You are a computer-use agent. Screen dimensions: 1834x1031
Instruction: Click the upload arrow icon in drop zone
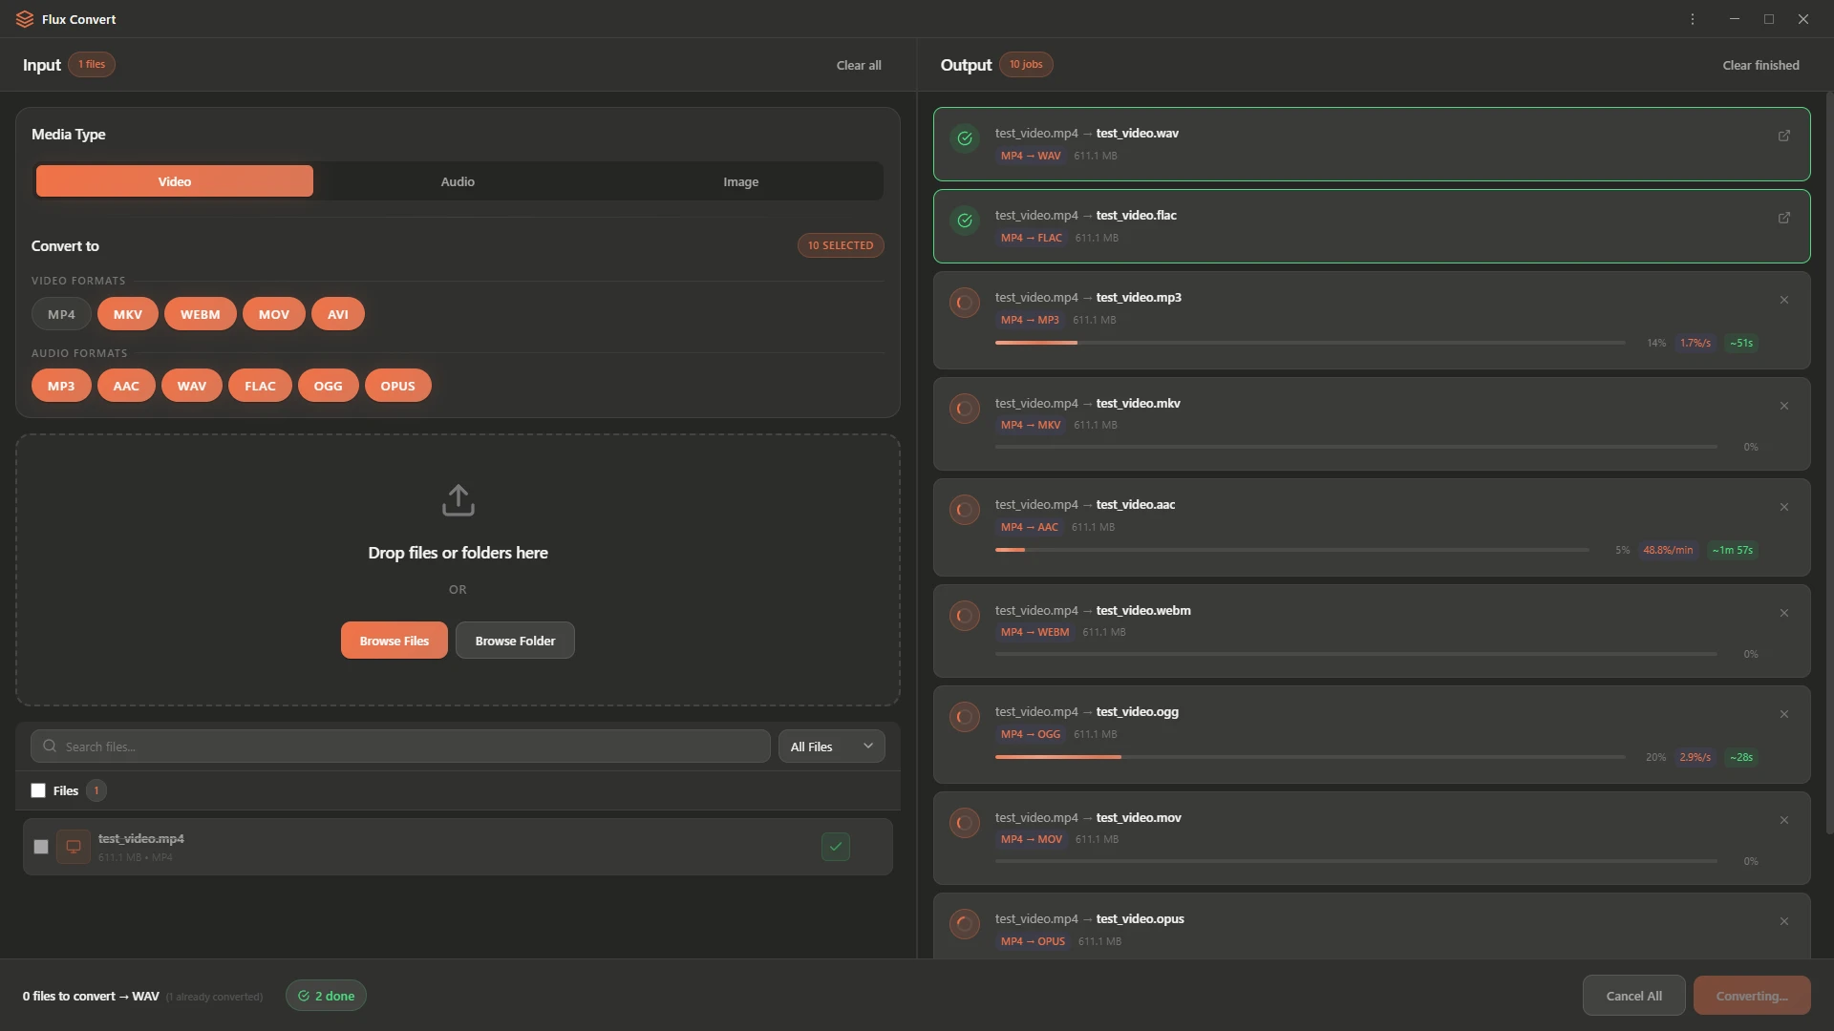458,499
